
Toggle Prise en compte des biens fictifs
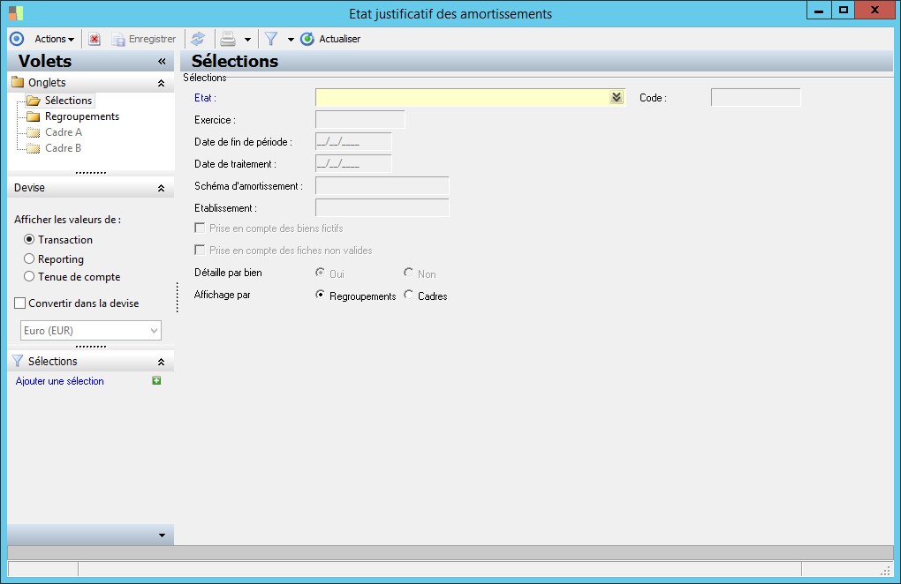tap(200, 228)
